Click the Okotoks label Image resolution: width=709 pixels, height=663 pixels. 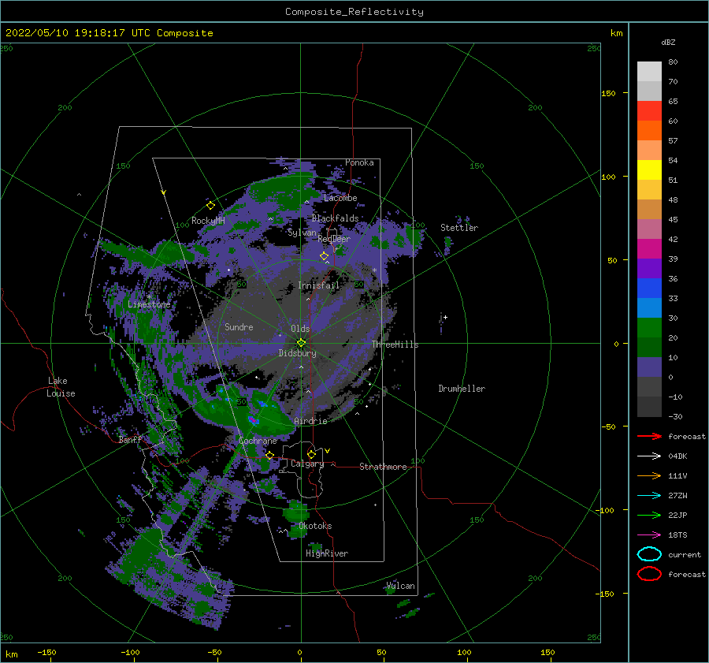click(x=315, y=526)
